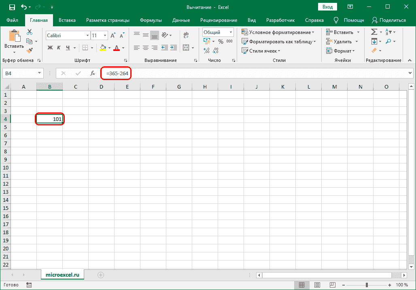Viewport: 416px width, 290px height.
Task: Add a new sheet with plus icon
Action: click(x=101, y=275)
